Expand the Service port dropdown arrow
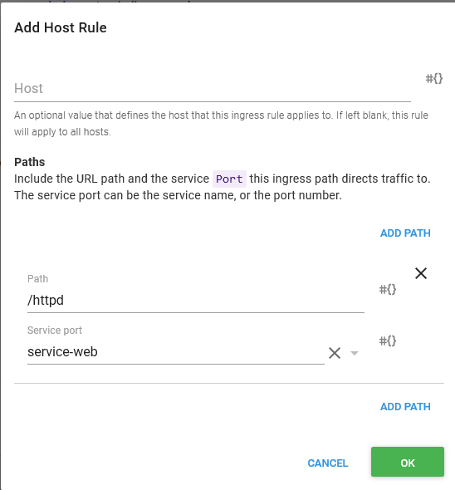 click(355, 353)
